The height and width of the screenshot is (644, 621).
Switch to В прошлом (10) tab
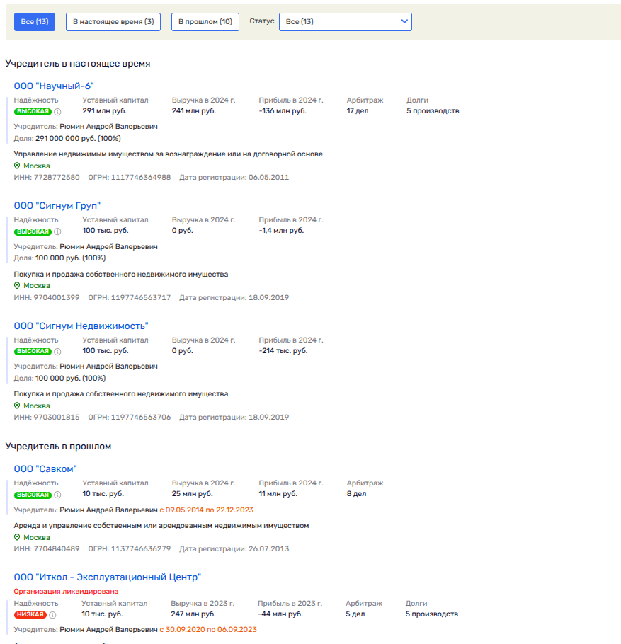tap(205, 22)
